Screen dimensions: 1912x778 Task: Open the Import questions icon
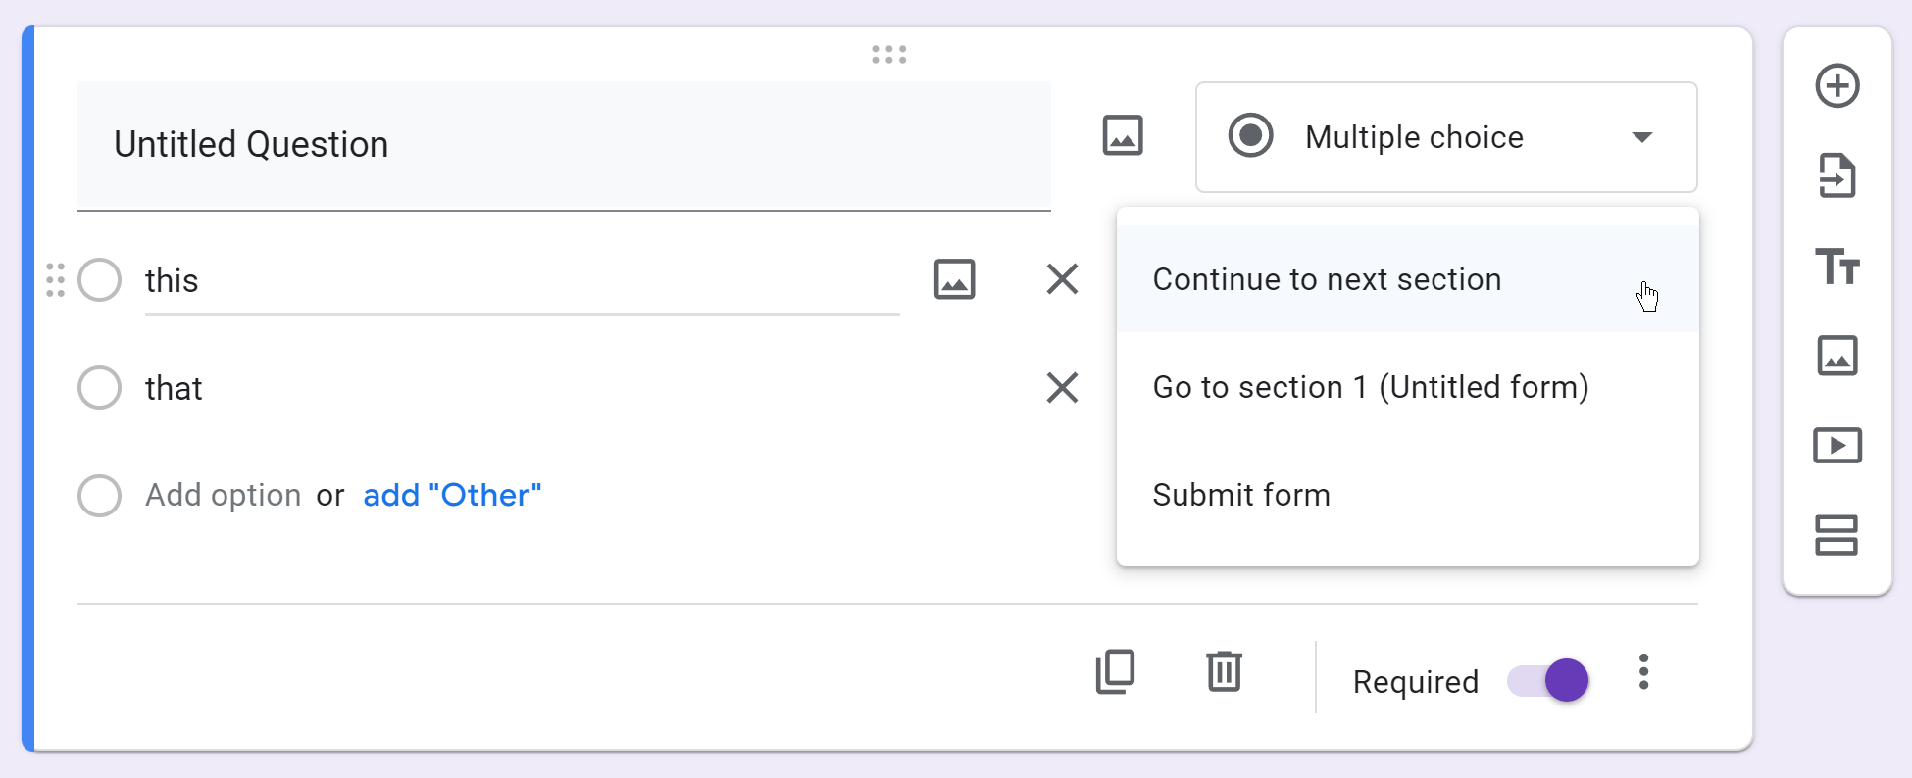point(1837,175)
